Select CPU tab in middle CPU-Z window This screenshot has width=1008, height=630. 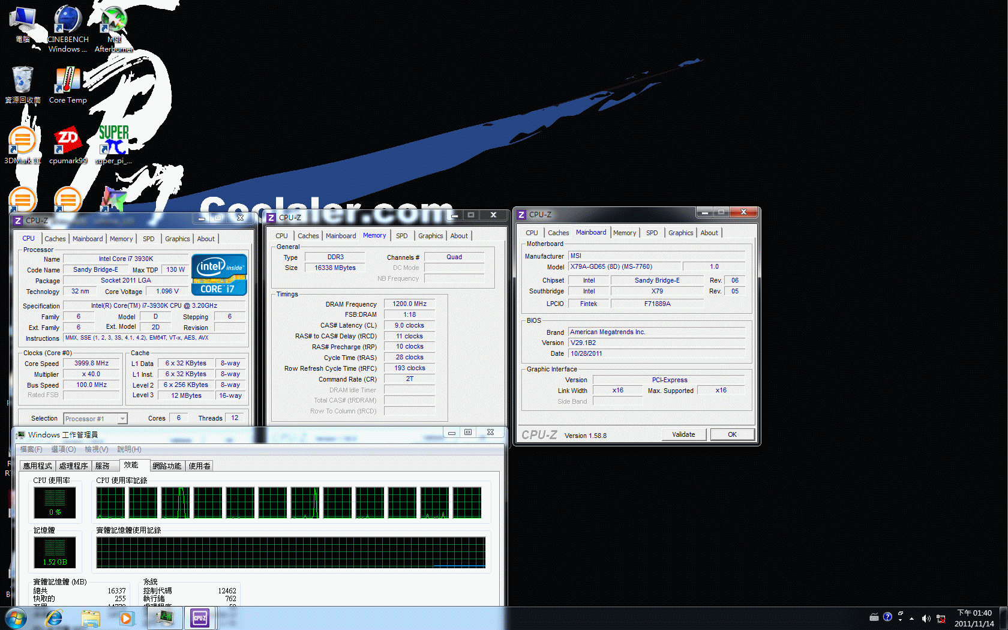click(x=281, y=236)
